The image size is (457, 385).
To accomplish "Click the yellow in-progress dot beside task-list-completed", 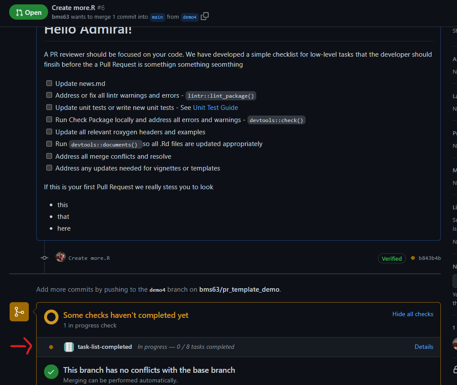I will pyautogui.click(x=51, y=347).
